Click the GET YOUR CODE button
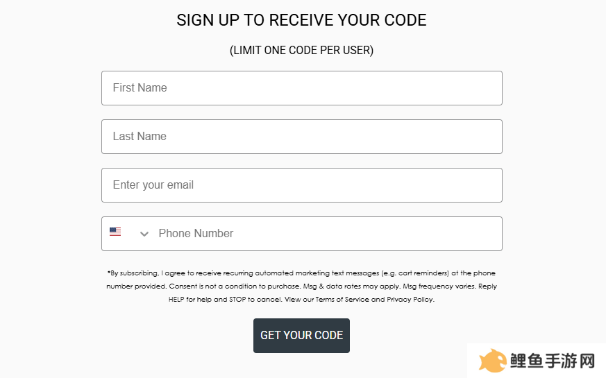This screenshot has height=378, width=606. [301, 336]
